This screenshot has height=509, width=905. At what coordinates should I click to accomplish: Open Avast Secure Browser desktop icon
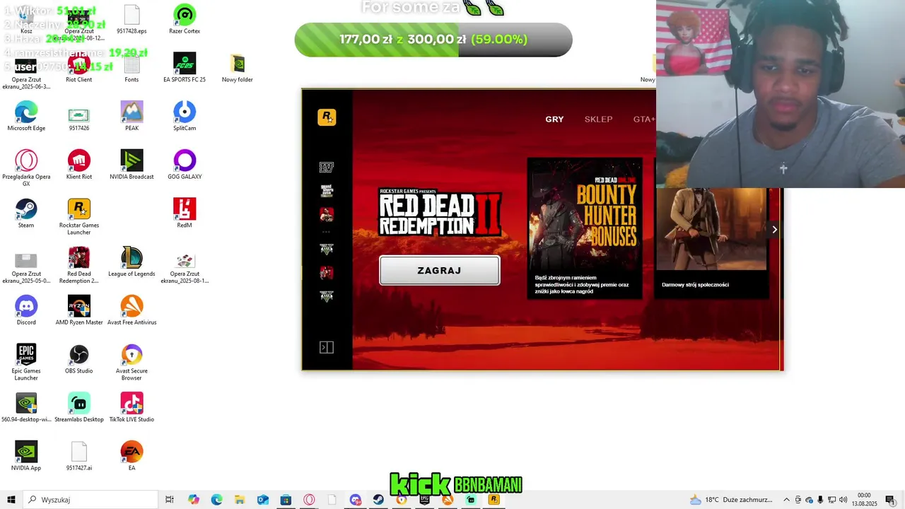[x=132, y=362]
